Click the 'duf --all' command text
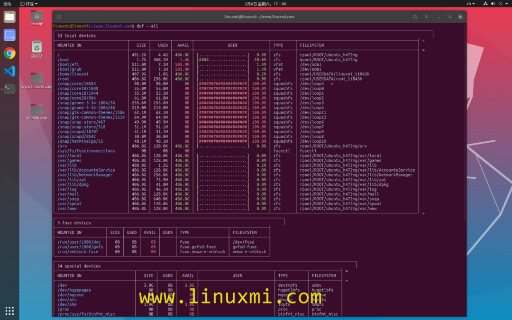Viewport: 512px width, 320px height. tap(147, 26)
